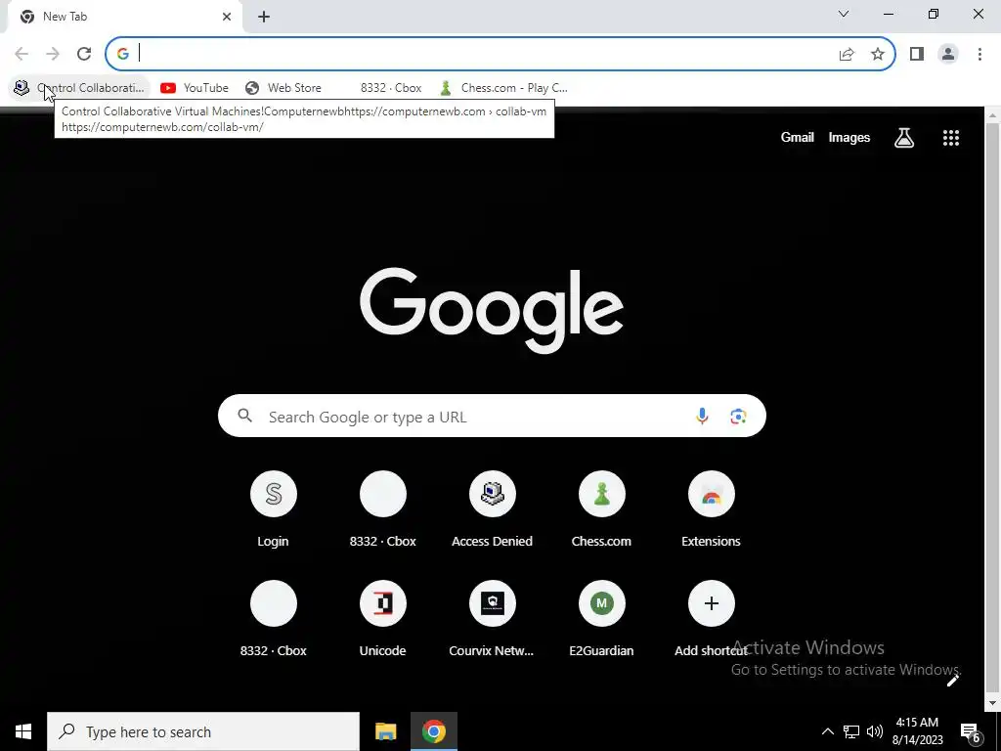Open Courvix Network shortcut tile
1001x751 pixels.
[492, 619]
